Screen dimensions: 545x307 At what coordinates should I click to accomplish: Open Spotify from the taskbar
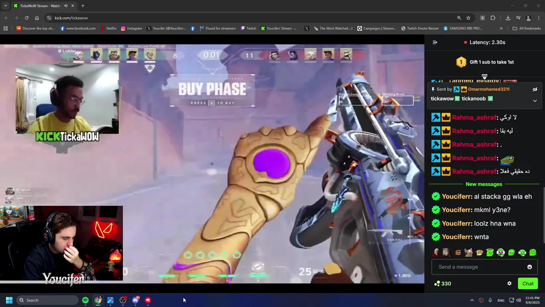(x=85, y=300)
